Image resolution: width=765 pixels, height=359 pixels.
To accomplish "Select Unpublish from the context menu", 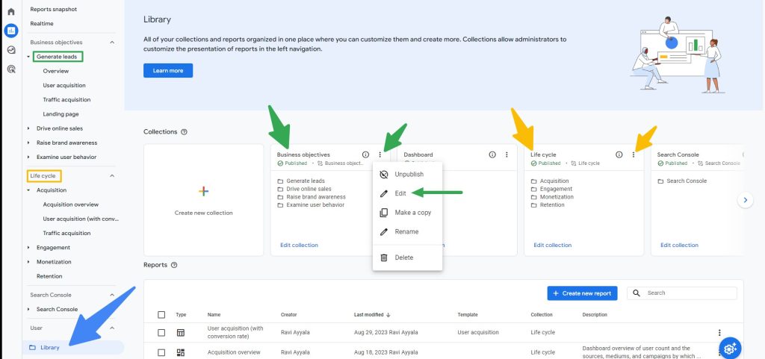I will point(407,175).
